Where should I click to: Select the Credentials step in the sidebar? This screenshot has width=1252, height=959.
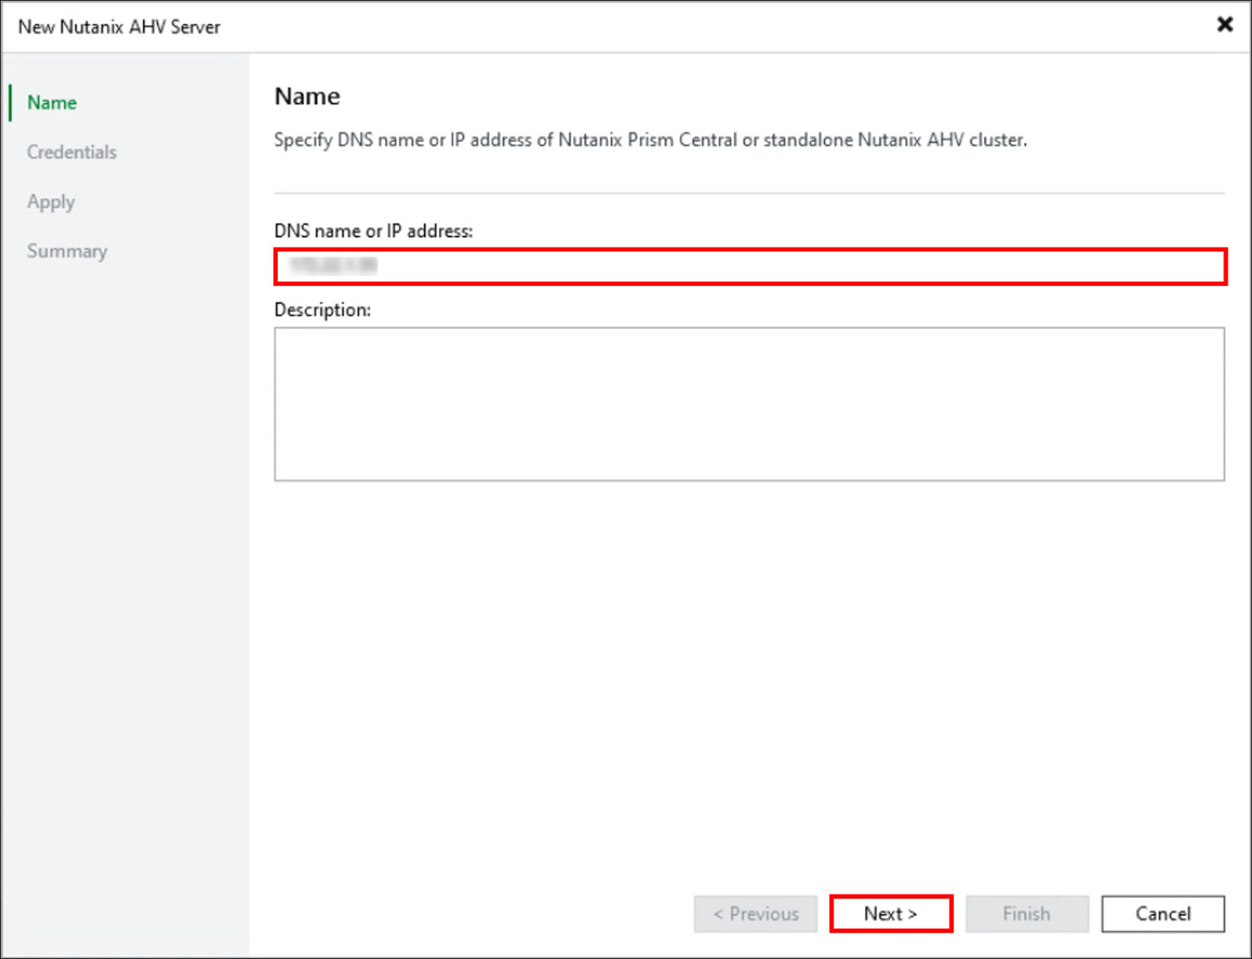tap(71, 152)
